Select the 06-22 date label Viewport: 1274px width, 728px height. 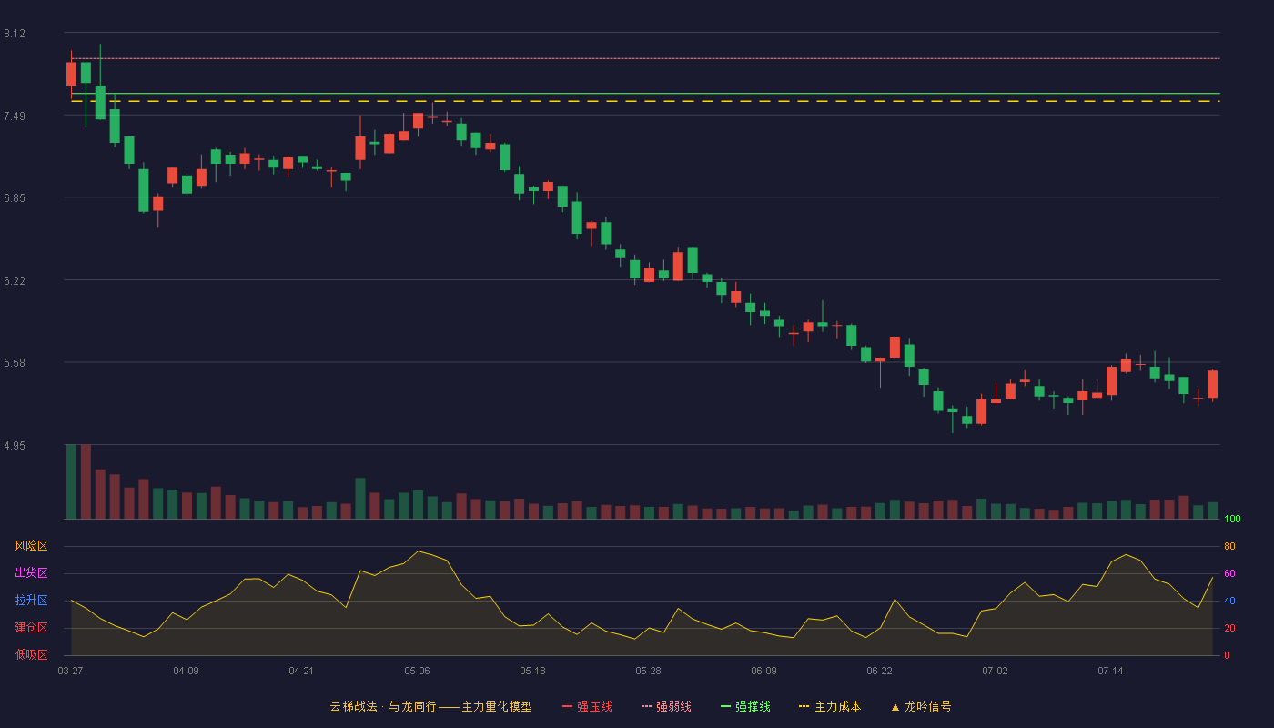879,671
